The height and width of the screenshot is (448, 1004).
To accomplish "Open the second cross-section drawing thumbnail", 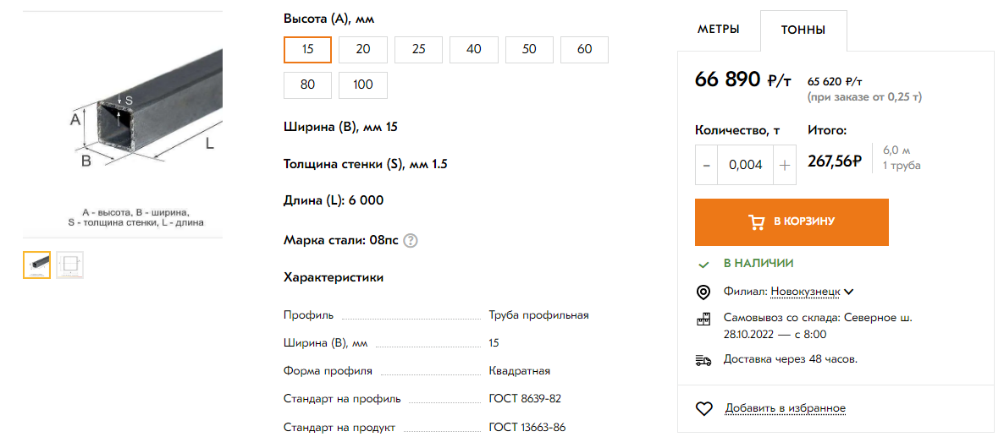I will click(x=69, y=265).
